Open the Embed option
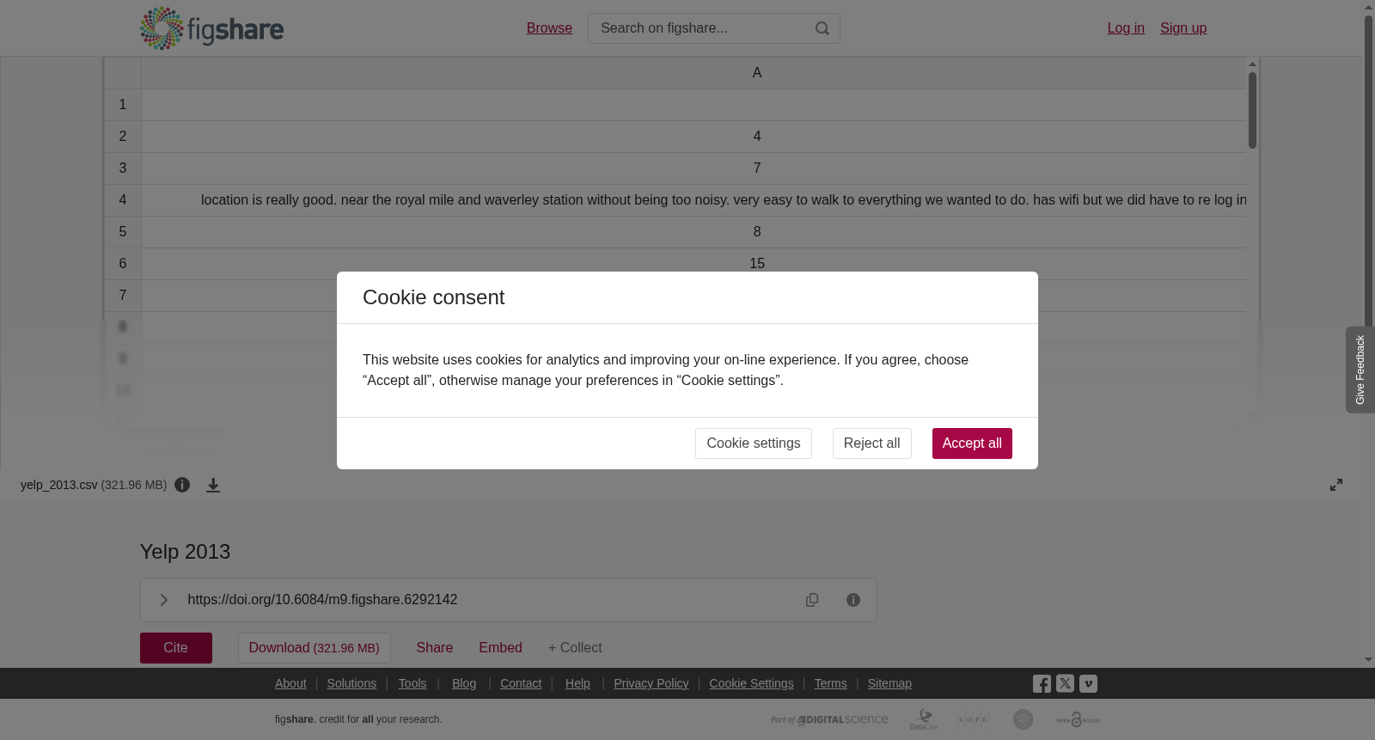This screenshot has width=1375, height=740. click(x=500, y=648)
